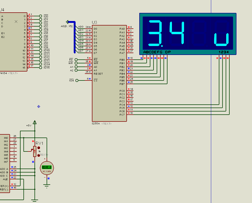Click the AD[0..15] bus label

coord(67,26)
